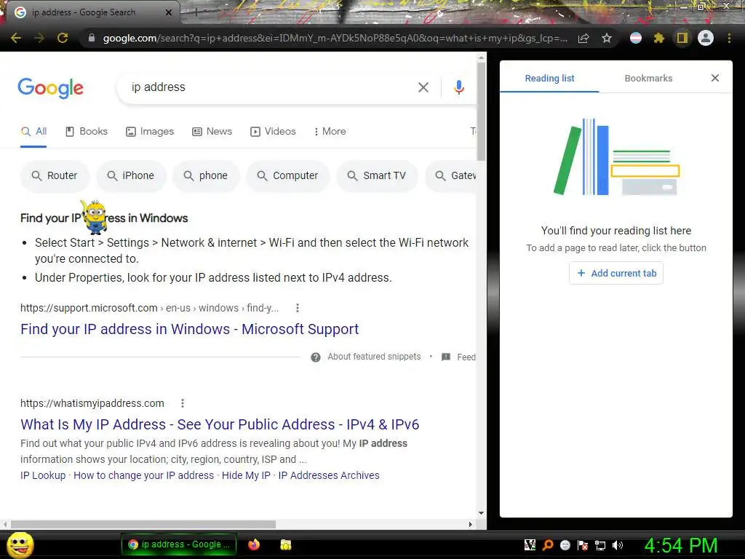
Task: Open the smiley Start button
Action: 20,544
